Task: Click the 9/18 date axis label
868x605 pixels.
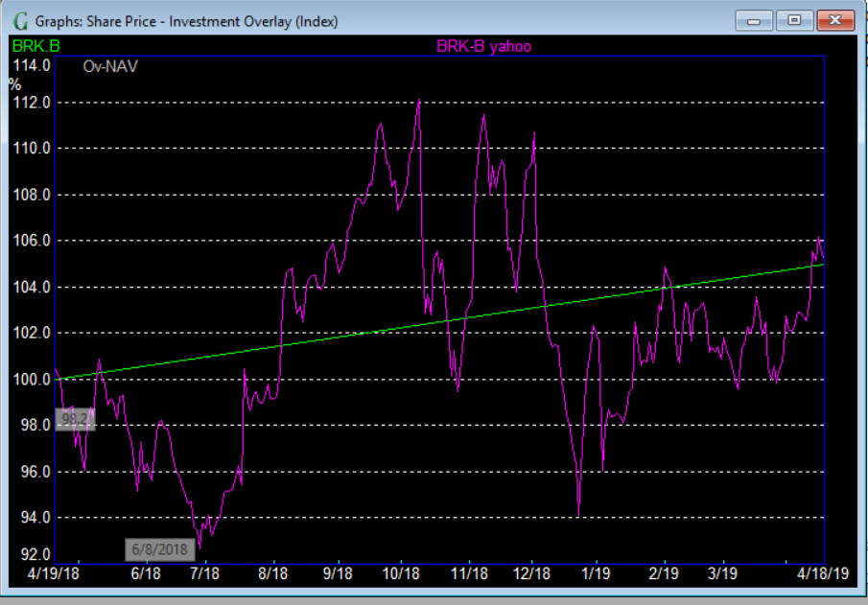Action: 338,573
